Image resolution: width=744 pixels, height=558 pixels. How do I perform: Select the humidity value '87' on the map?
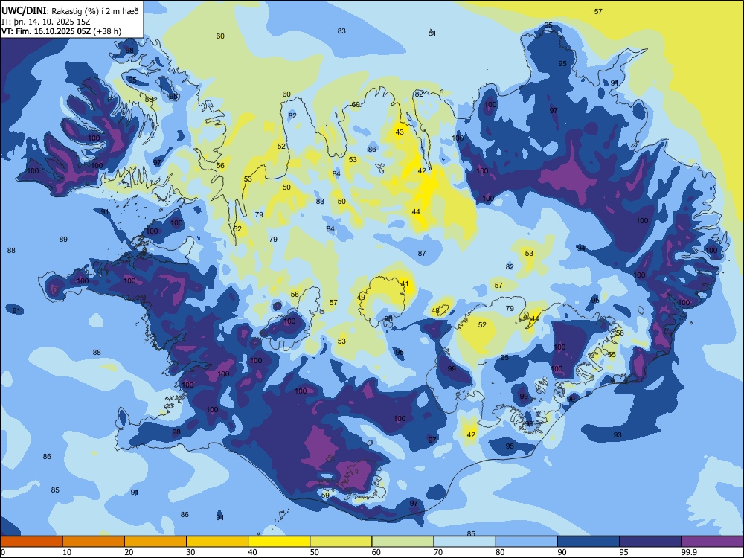click(x=422, y=254)
